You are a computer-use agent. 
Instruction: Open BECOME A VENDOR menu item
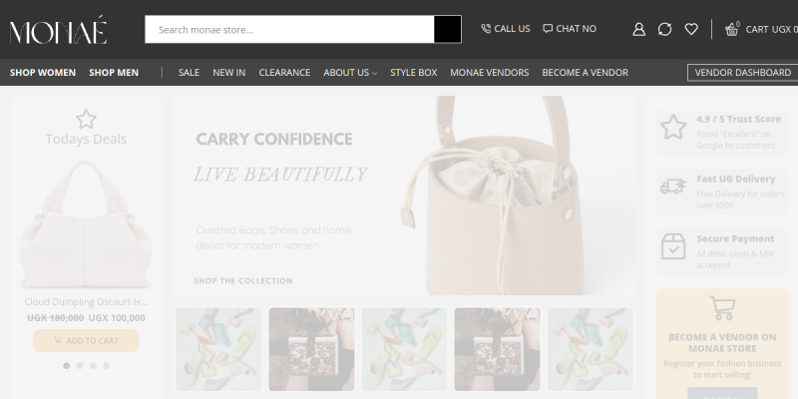586,72
